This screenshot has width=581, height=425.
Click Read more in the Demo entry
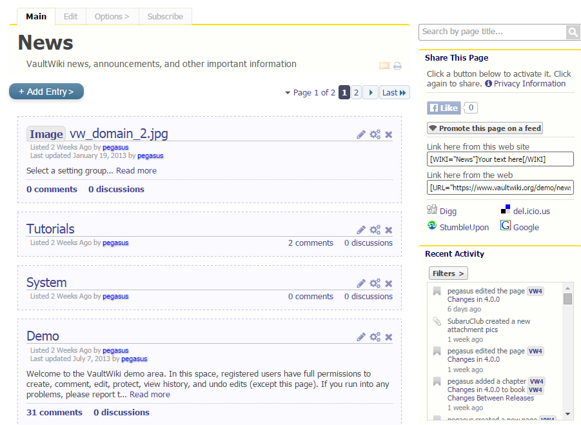click(x=150, y=395)
